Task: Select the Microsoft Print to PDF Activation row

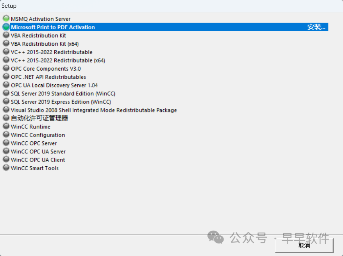Action: pyautogui.click(x=53, y=27)
